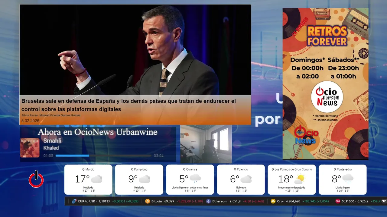
Task: Click the Silvia Ayuso author byline
Action: tap(51, 115)
